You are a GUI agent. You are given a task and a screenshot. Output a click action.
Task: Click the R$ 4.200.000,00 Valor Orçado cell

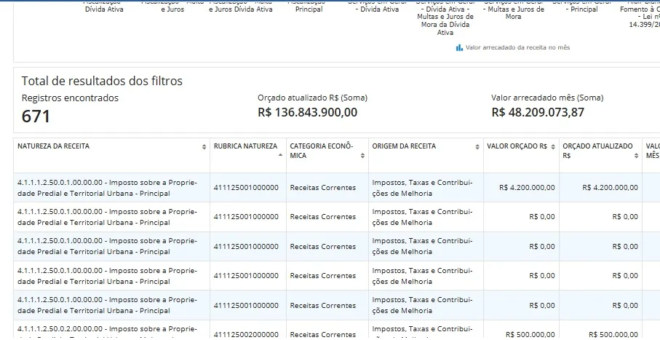(527, 188)
